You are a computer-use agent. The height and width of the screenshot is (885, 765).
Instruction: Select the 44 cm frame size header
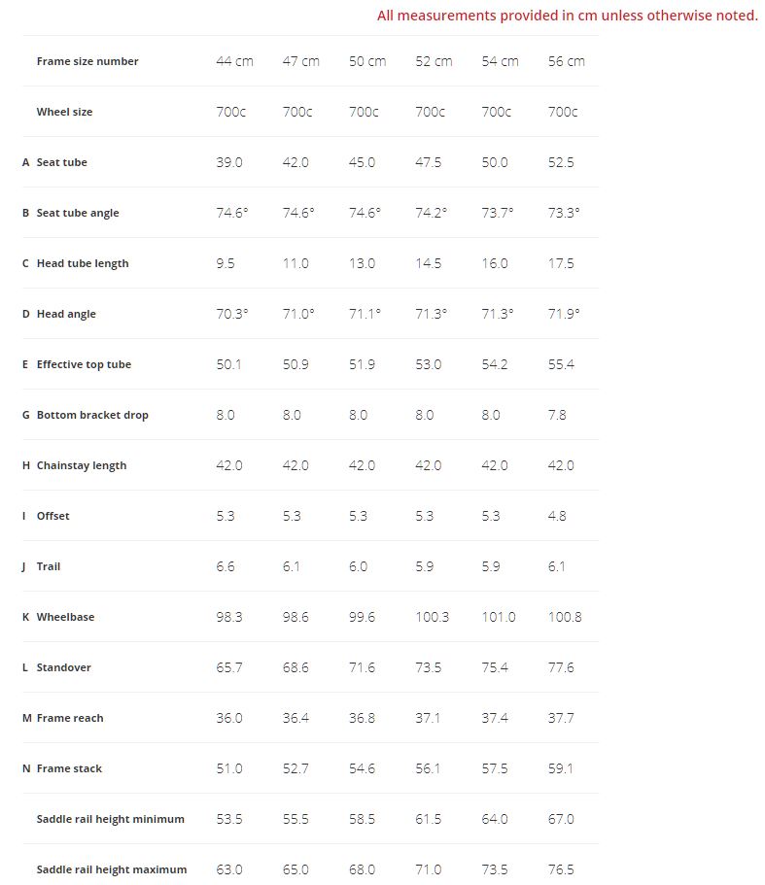(x=234, y=61)
